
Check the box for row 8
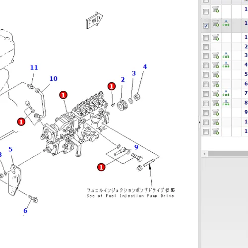[206, 103]
